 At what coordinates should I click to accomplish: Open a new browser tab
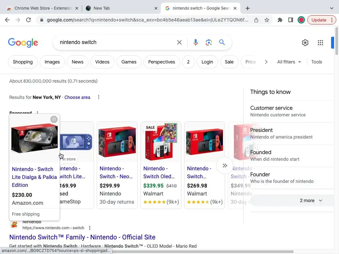[x=248, y=8]
